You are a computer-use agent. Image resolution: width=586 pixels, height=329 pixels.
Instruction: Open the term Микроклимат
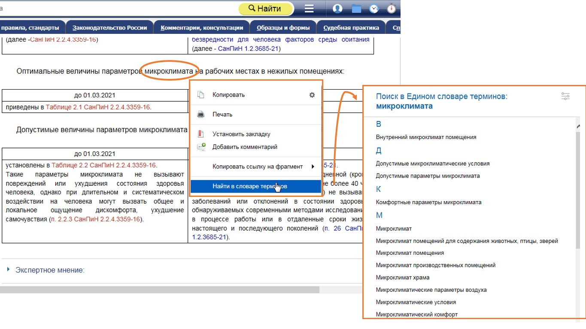click(x=394, y=229)
